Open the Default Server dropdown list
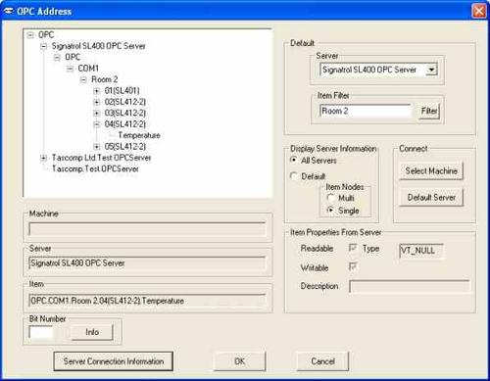The width and height of the screenshot is (490, 381). [x=431, y=70]
